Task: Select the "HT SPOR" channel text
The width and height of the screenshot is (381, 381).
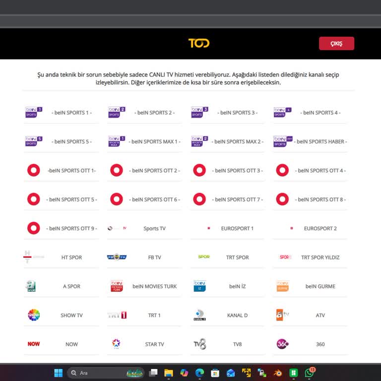Action: (x=71, y=257)
